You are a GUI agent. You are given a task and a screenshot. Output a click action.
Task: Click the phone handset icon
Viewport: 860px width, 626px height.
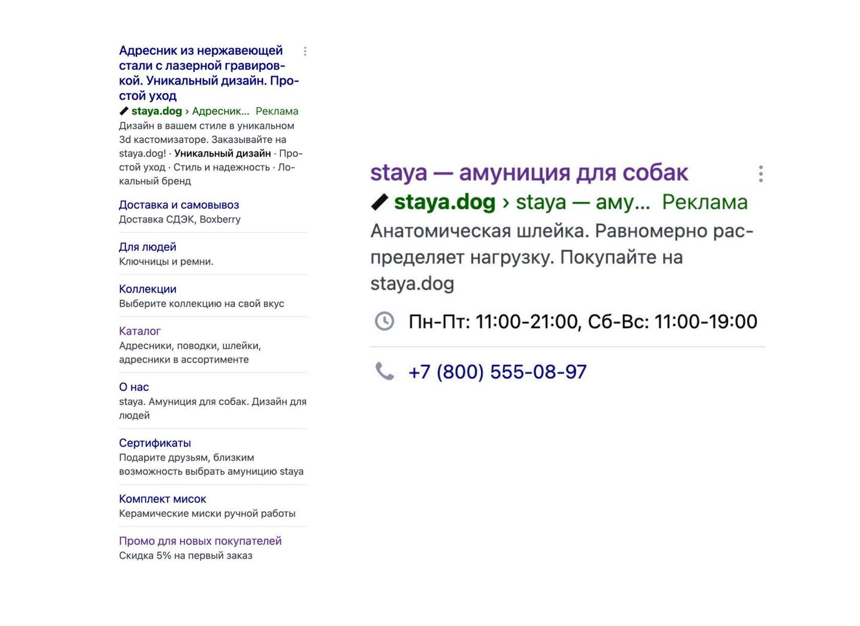click(384, 371)
